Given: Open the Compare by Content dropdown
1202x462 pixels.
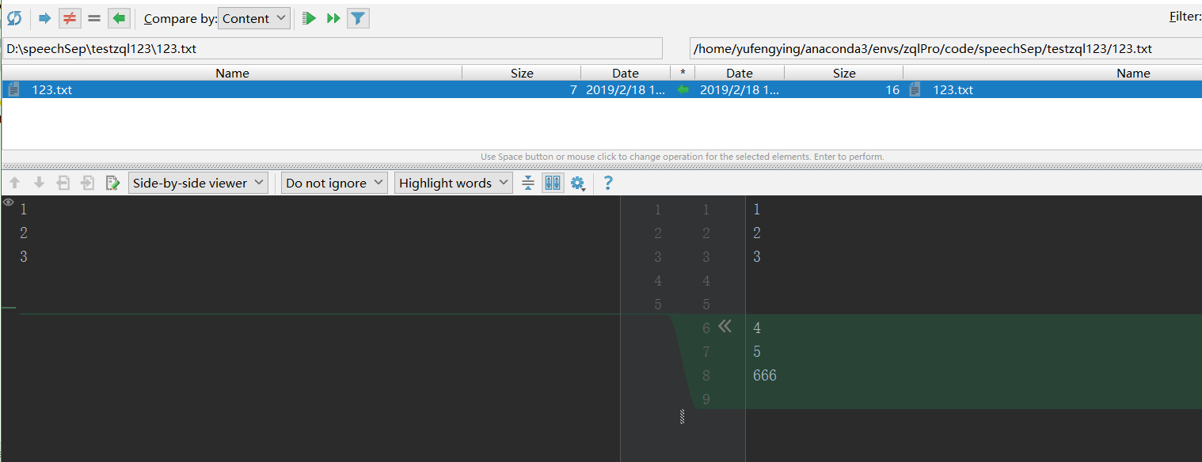Looking at the screenshot, I should [254, 18].
